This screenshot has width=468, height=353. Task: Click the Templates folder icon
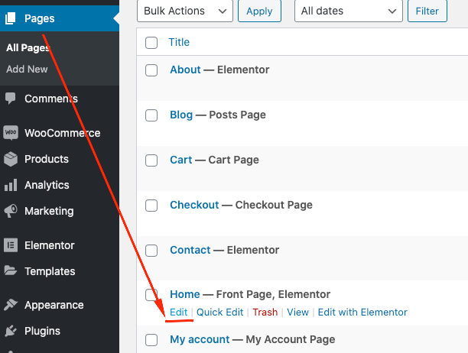(x=11, y=271)
